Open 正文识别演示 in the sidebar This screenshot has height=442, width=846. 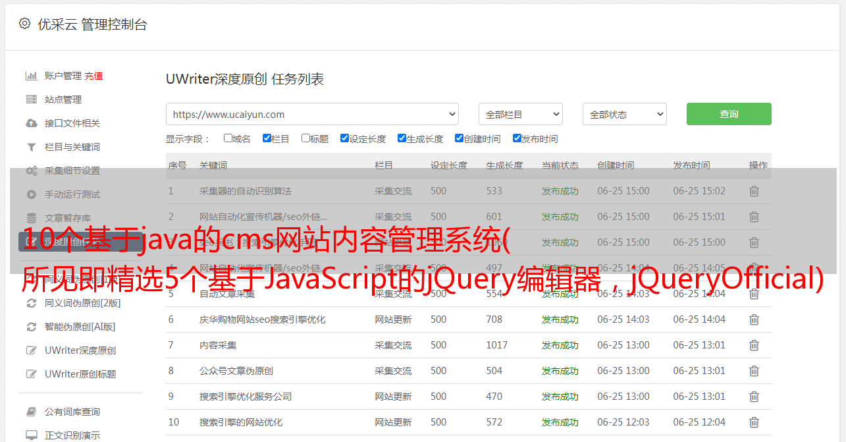tap(72, 435)
